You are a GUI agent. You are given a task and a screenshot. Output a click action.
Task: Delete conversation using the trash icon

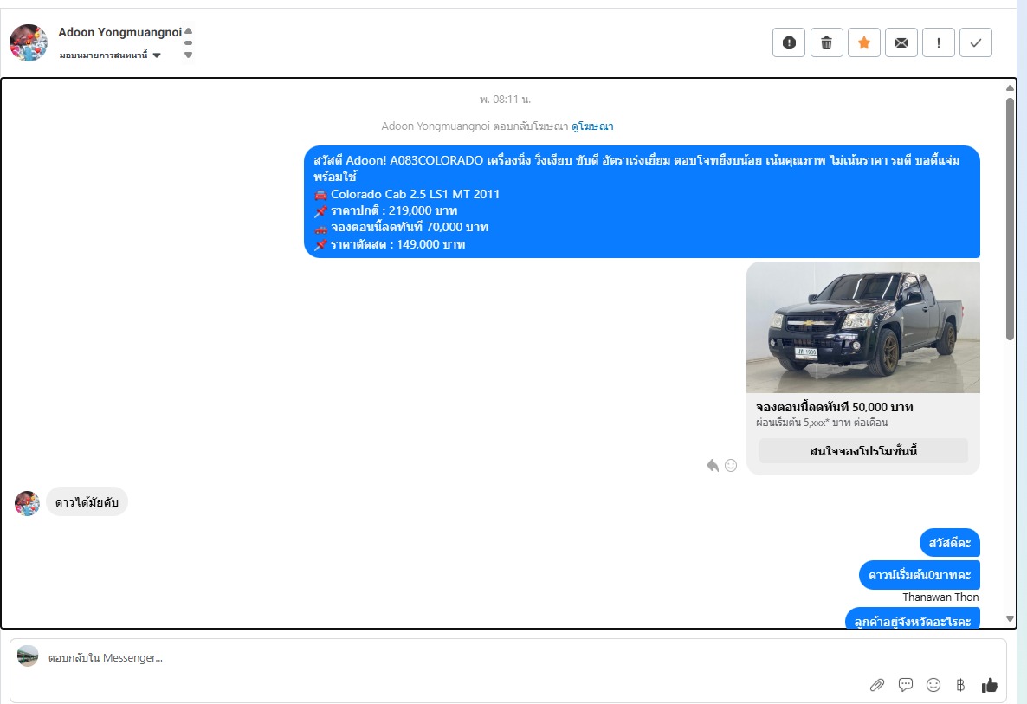point(826,42)
